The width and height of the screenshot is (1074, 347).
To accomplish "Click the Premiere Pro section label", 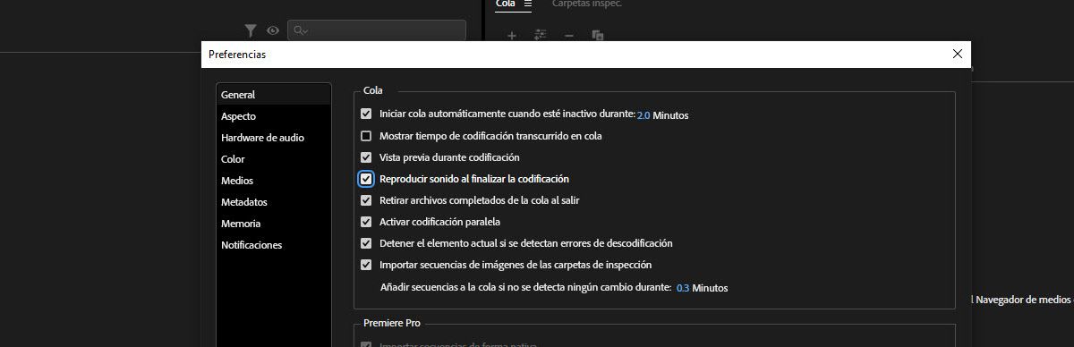I will [392, 323].
